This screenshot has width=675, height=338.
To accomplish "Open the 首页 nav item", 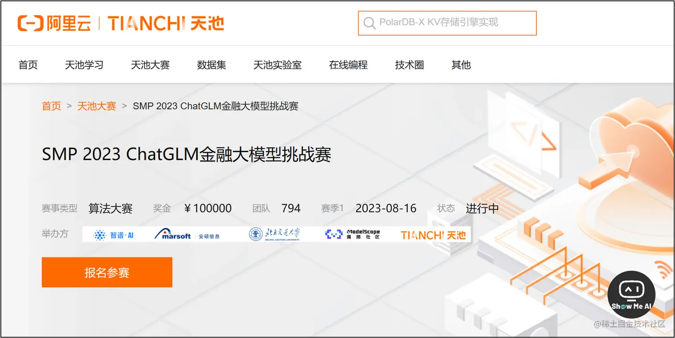I will 28,65.
